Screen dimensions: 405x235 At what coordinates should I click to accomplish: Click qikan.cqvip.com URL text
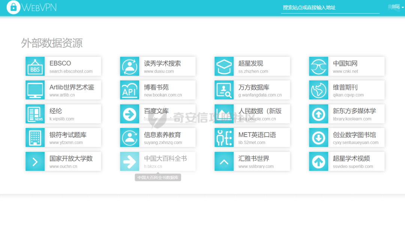click(348, 95)
